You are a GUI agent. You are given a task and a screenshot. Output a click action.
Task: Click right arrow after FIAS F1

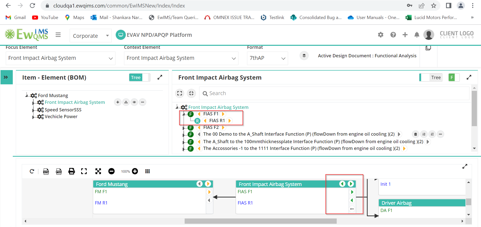click(x=223, y=114)
